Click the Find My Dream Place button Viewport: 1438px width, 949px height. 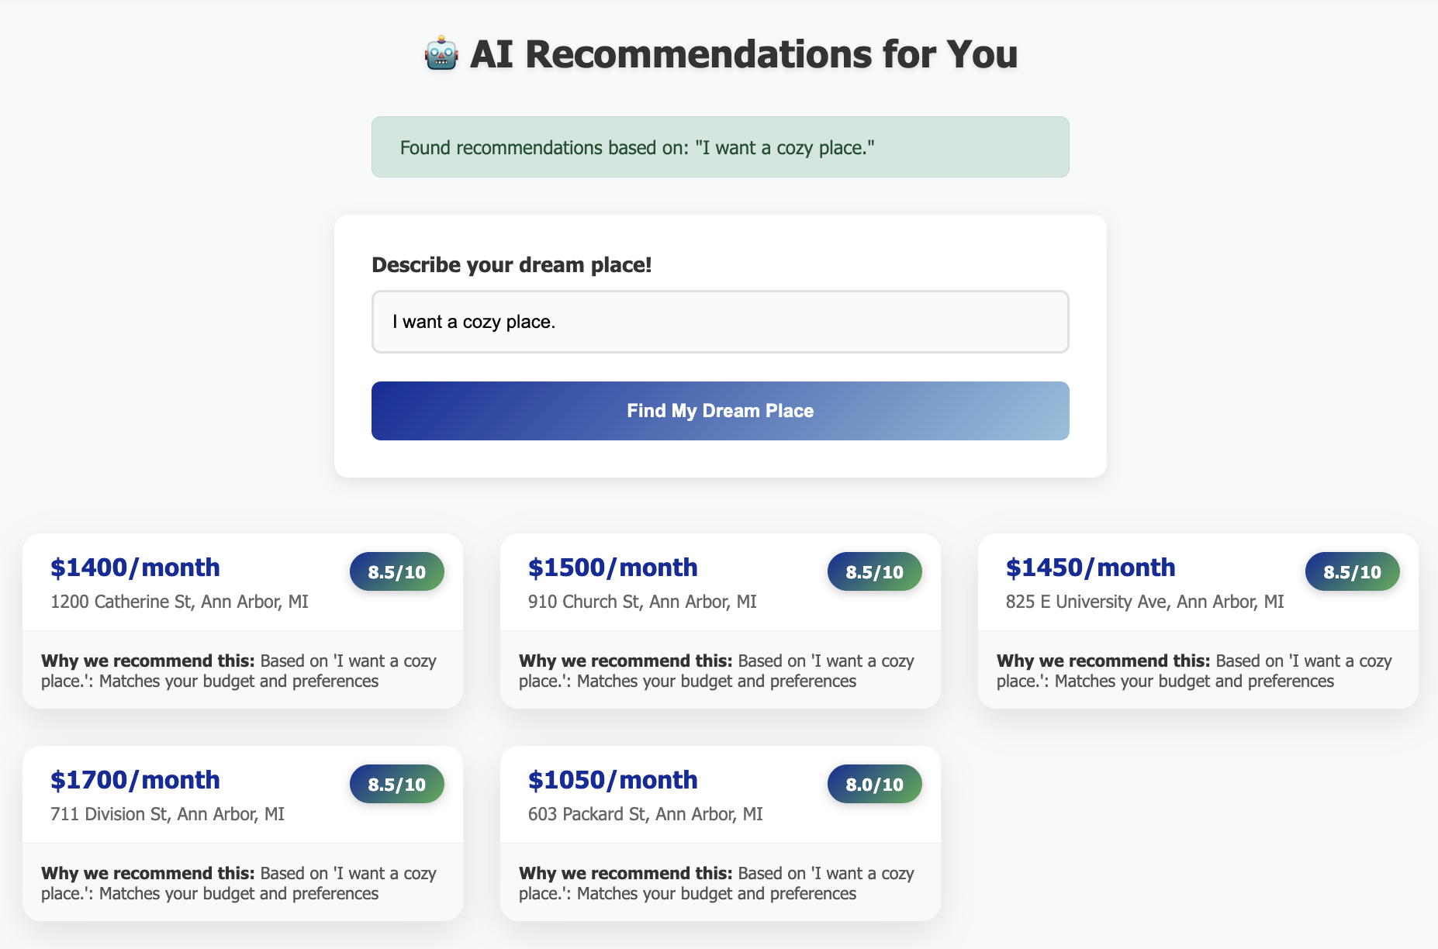[x=720, y=411]
